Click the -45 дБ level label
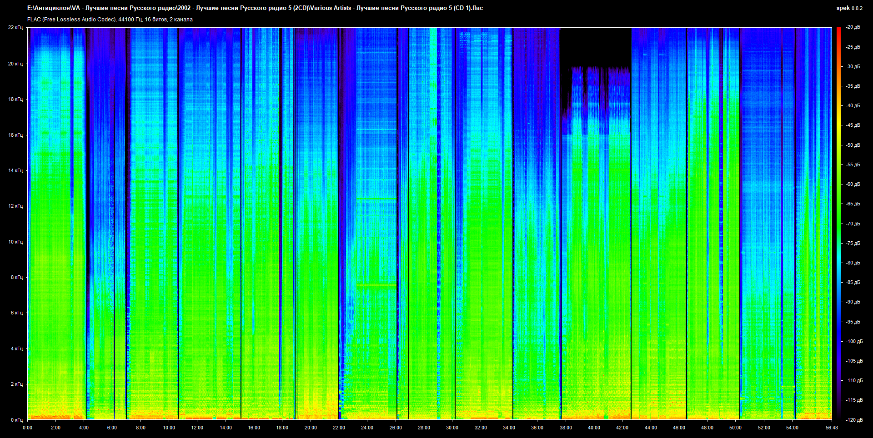Viewport: 873px width, 438px height. click(853, 125)
